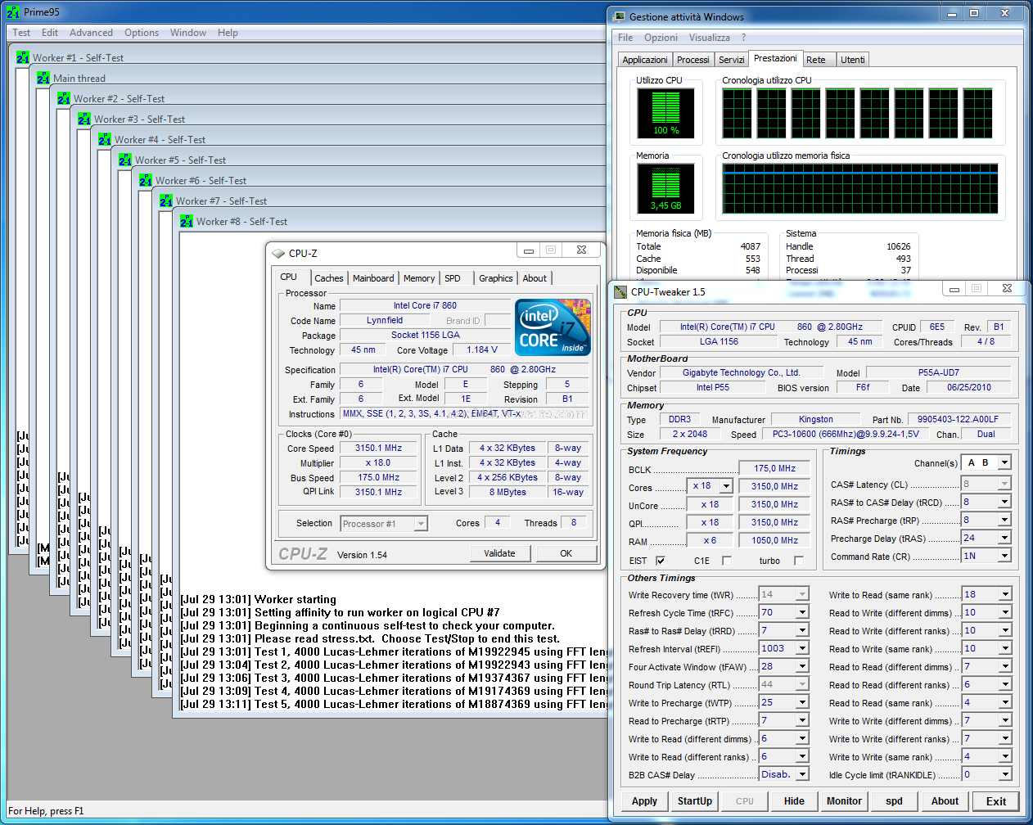Open the Refresh Interval (tREFI) dropdown

(x=802, y=648)
